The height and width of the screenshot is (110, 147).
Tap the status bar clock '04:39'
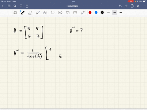pos(3,1)
